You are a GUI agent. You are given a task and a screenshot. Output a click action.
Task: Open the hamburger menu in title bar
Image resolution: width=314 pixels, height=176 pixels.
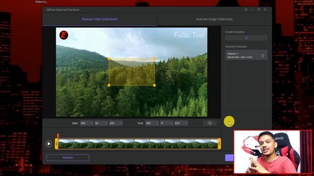tap(246, 10)
